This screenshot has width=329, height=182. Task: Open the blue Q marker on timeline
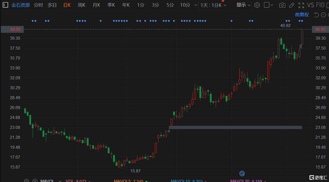pos(242,173)
